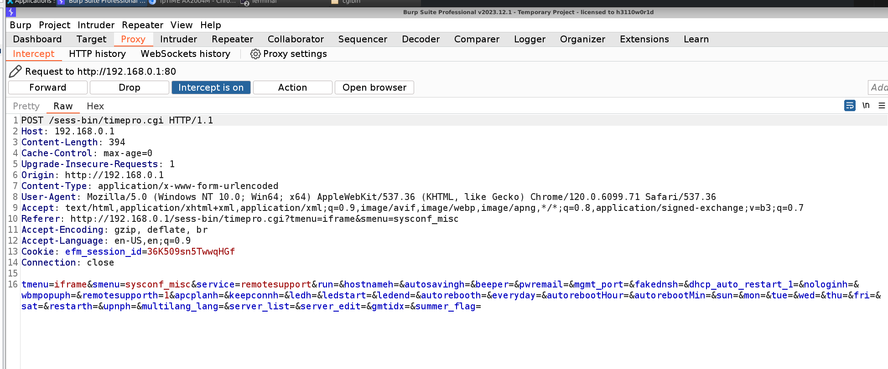Click the Content-Length: 394 header
888x369 pixels.
pyautogui.click(x=73, y=142)
